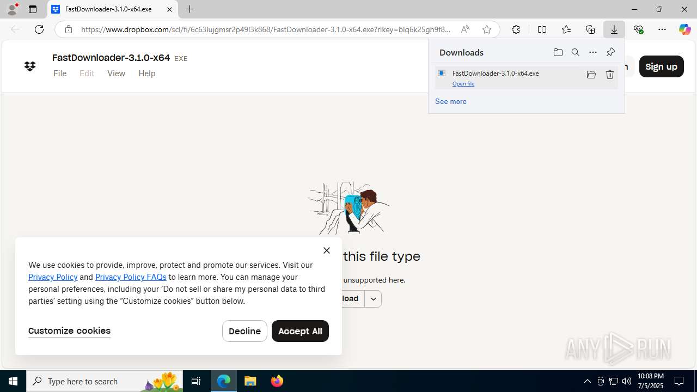Open the Edge profile icon
The image size is (697, 392).
pos(12,9)
